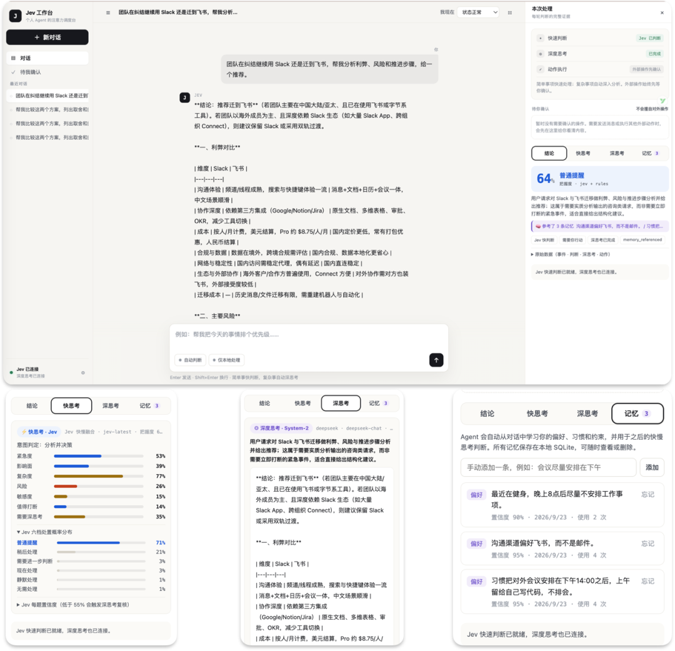The height and width of the screenshot is (651, 675).
Task: Click 忘记 for the 健身 memory
Action: point(647,494)
